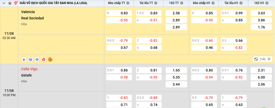The height and width of the screenshot is (108, 275).
Task: Choose first-half draw odds 1.76
Action: [261, 27]
